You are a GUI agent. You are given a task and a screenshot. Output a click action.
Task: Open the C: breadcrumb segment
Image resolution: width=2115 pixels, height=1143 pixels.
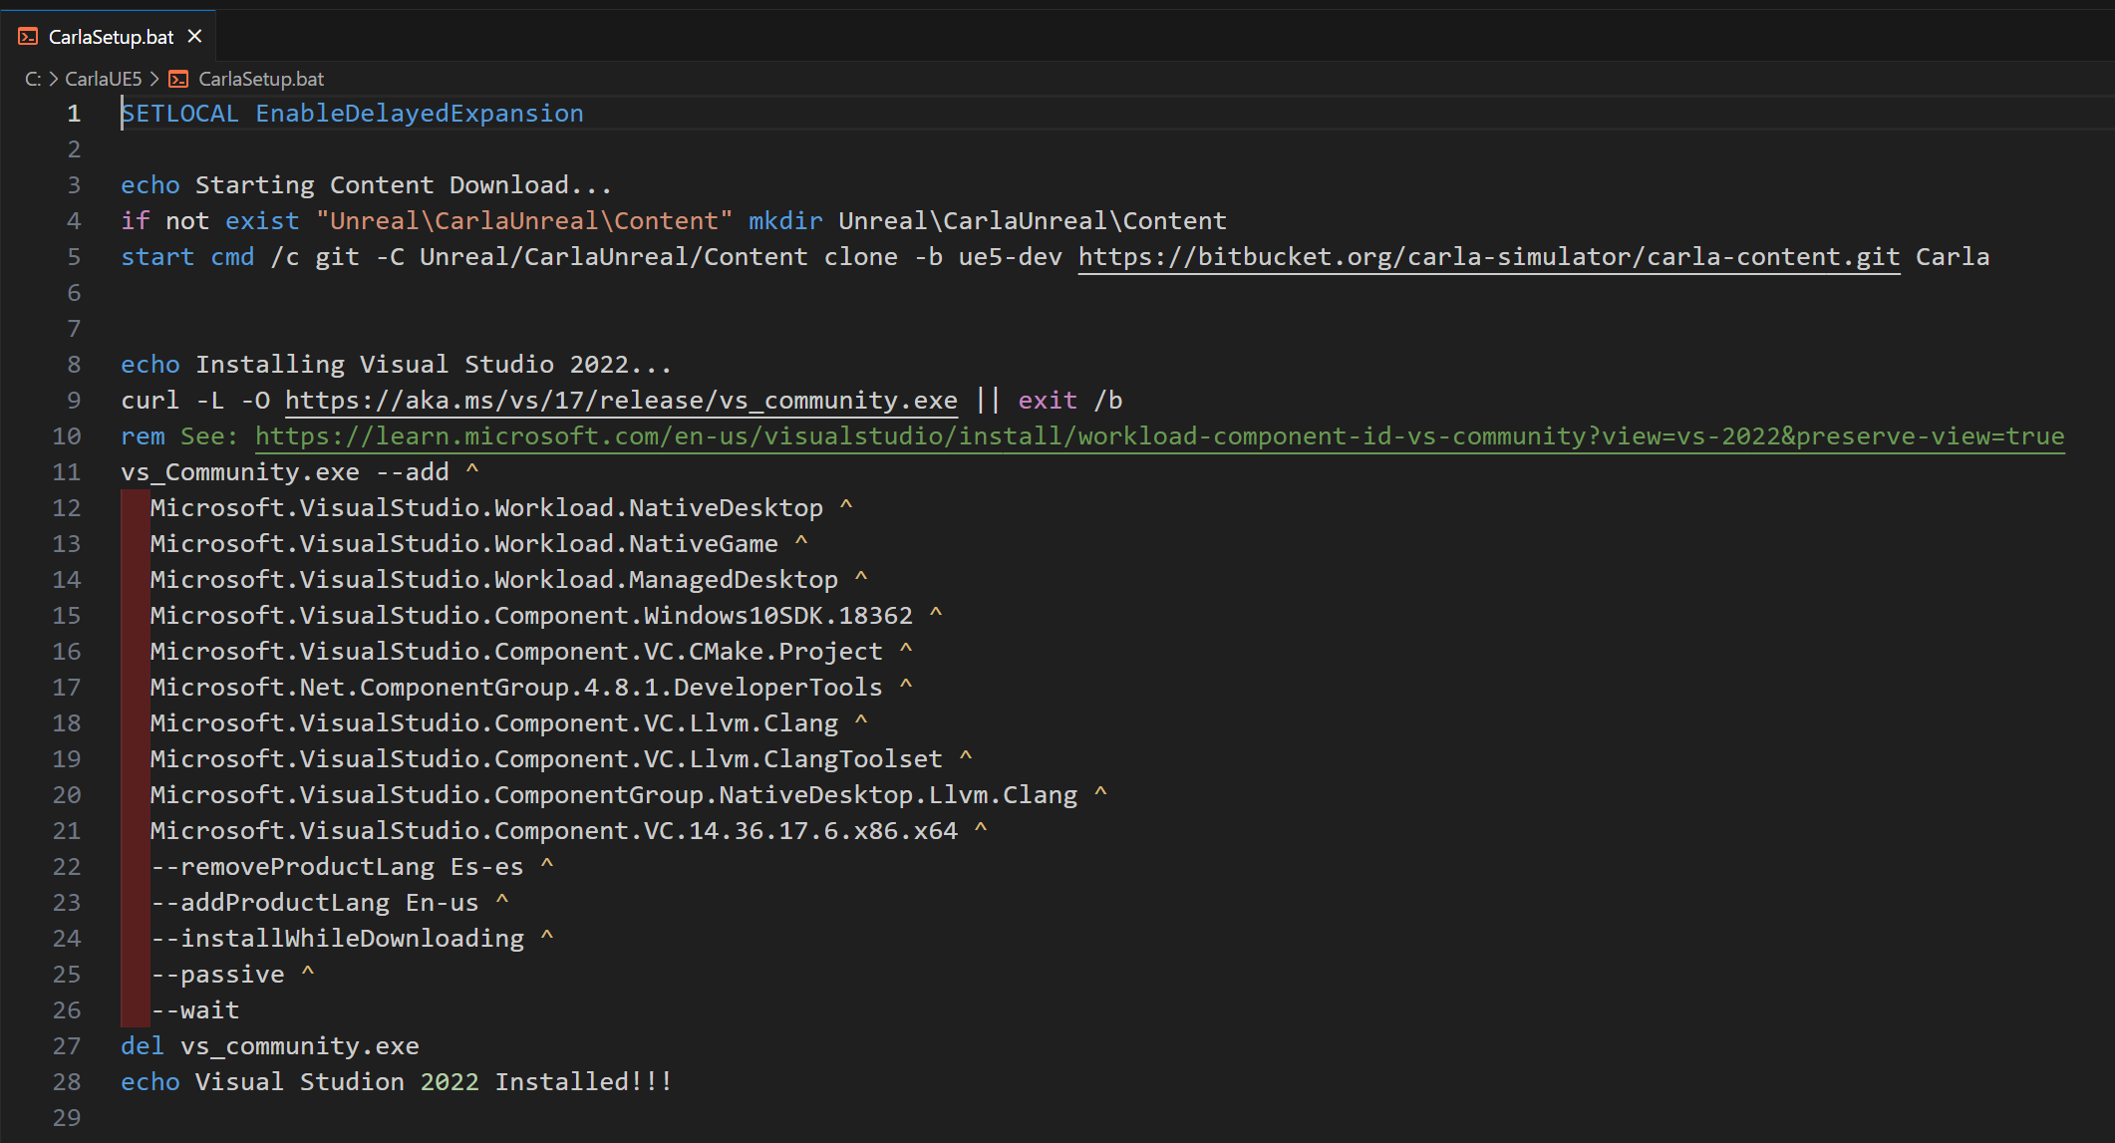pos(33,79)
